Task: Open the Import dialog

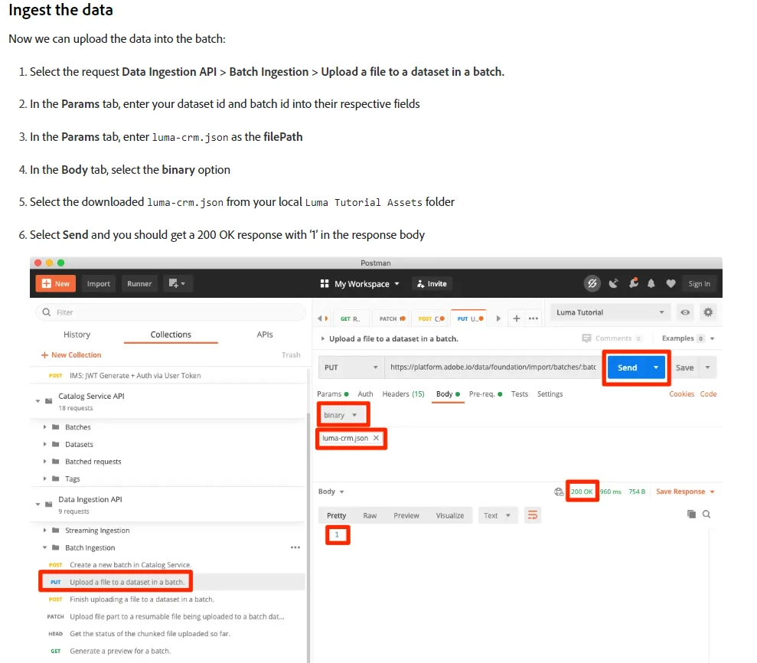Action: click(99, 283)
